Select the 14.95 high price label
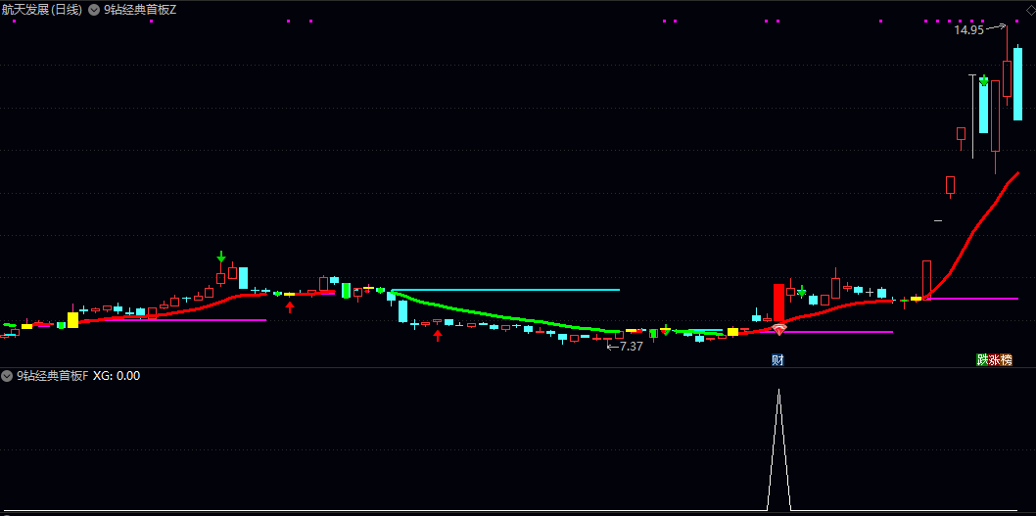Image resolution: width=1036 pixels, height=516 pixels. tap(968, 29)
